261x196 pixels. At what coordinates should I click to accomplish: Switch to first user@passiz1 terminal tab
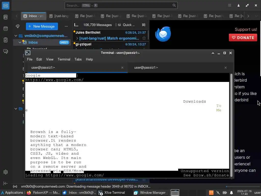tap(76, 67)
